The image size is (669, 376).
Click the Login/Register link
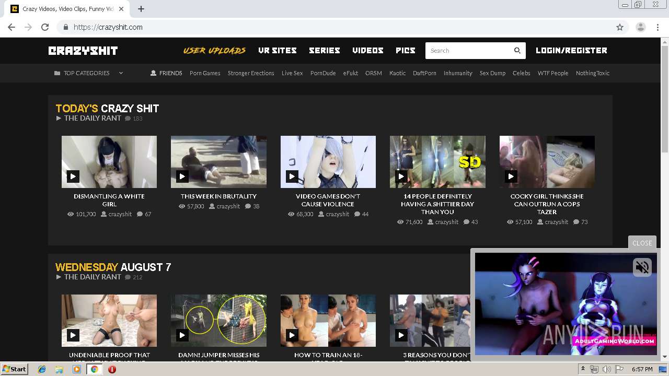pyautogui.click(x=571, y=51)
